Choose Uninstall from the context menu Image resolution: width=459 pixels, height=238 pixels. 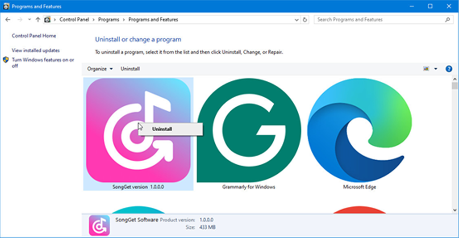point(162,129)
